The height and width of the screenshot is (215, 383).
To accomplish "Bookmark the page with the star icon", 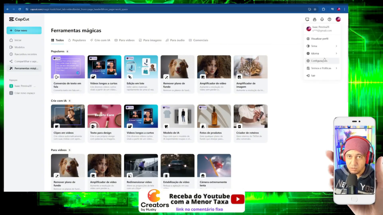I will pyautogui.click(x=315, y=9).
